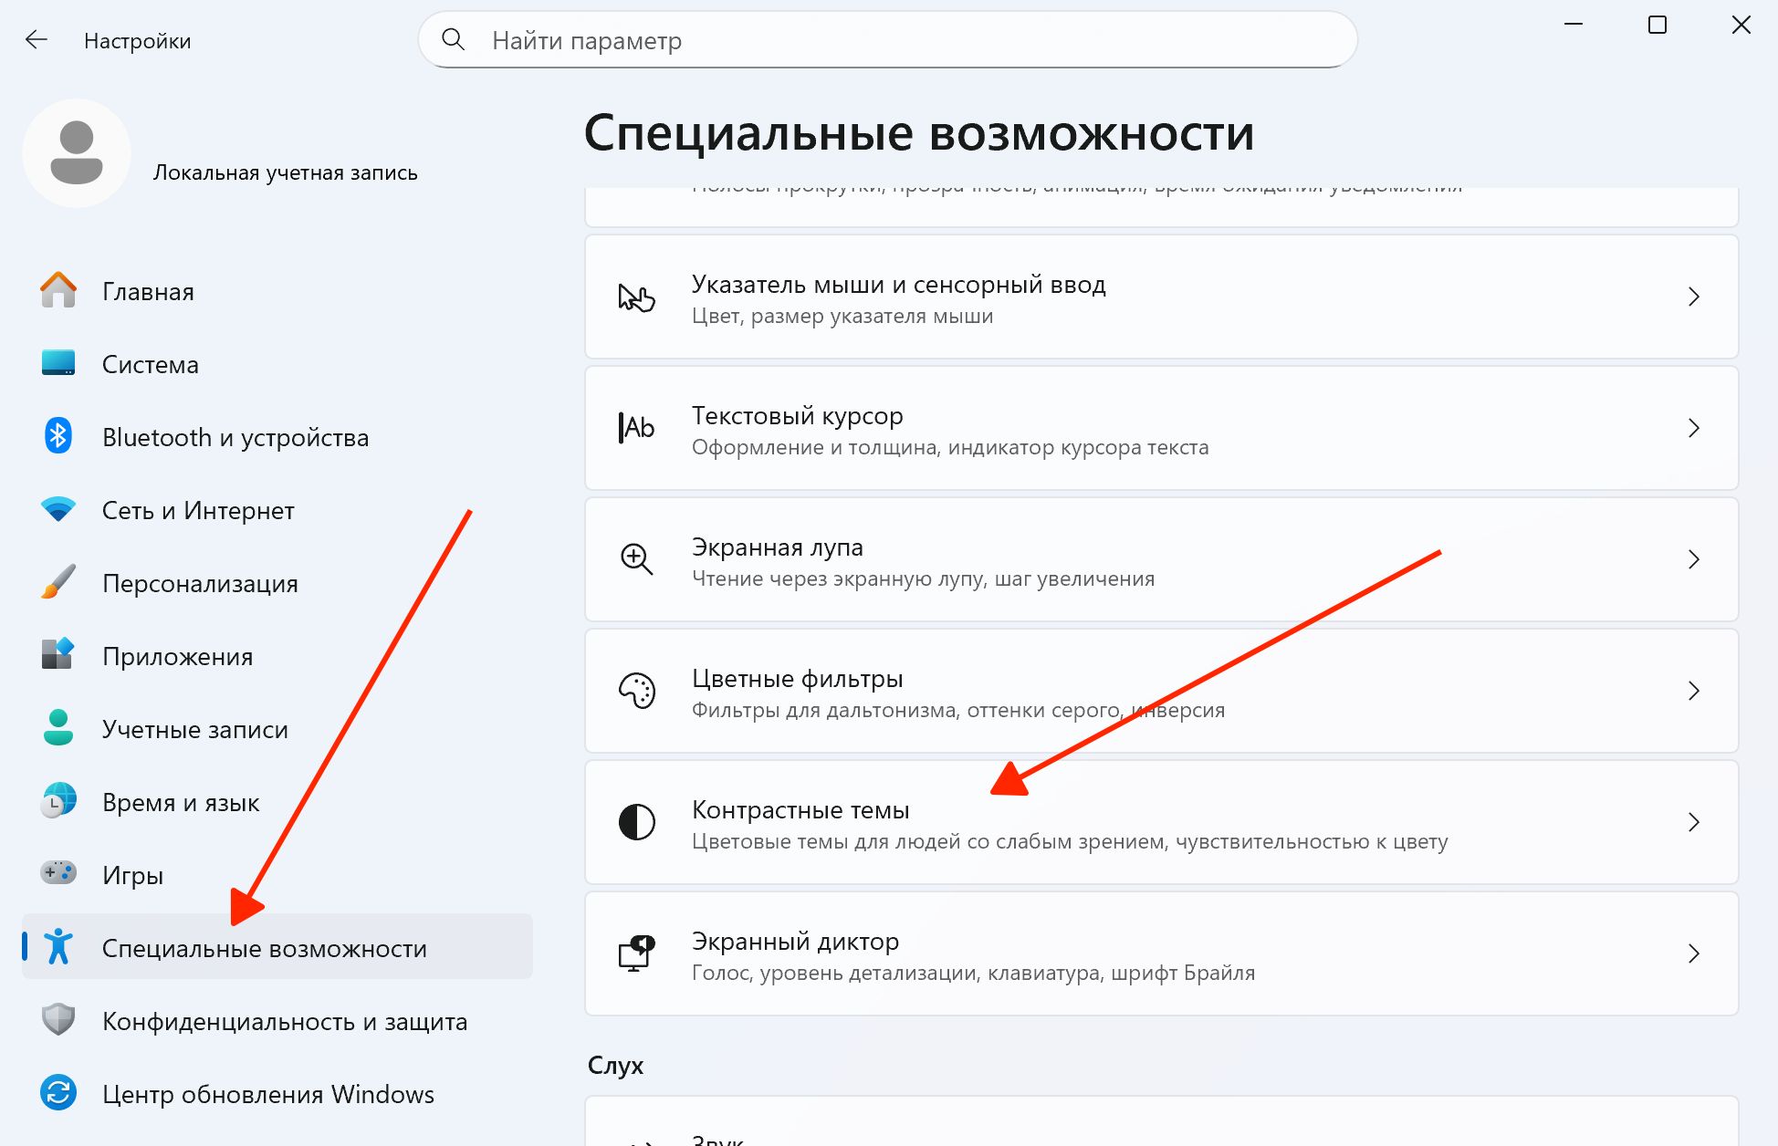Click the Bluetooth icon in sidebar

coord(58,436)
